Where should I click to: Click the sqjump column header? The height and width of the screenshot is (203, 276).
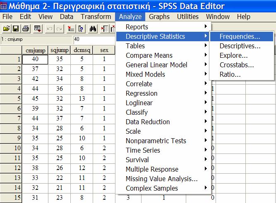point(59,50)
